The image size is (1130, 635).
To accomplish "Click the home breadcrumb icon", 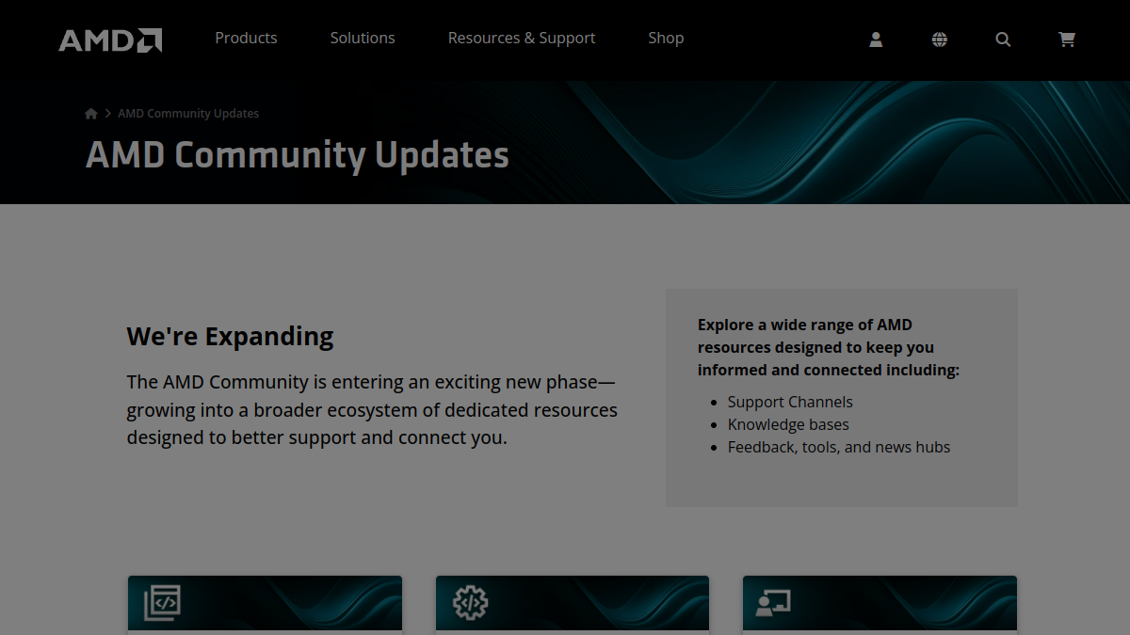I will click(x=91, y=114).
